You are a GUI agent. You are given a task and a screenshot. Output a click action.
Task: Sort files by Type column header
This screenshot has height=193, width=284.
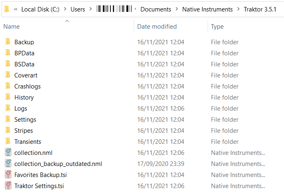[217, 27]
